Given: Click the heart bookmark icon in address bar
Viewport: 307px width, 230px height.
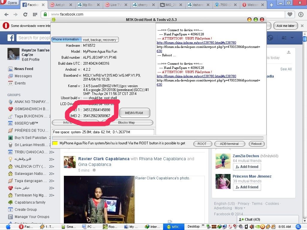Looking at the screenshot, I should pos(290,14).
